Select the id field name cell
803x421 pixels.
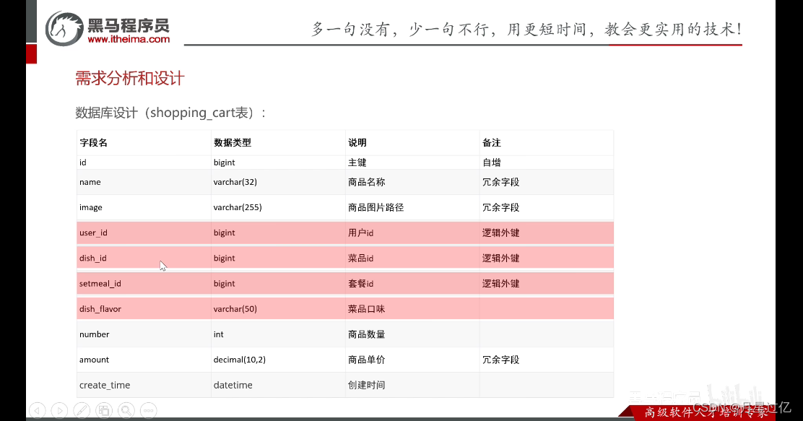point(144,162)
